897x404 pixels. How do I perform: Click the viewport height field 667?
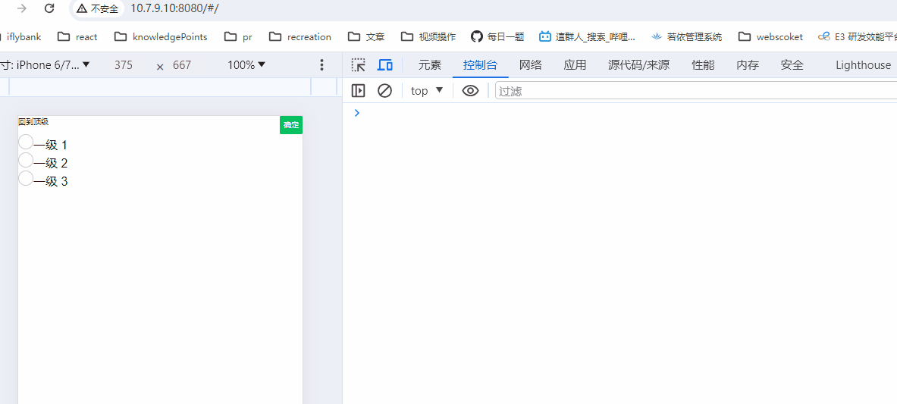tap(182, 65)
